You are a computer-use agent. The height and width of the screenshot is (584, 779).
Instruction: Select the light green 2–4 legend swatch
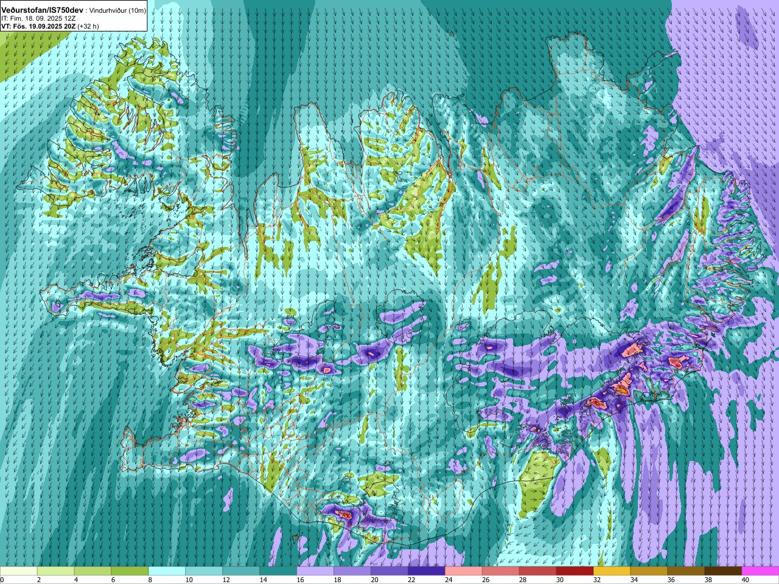[x=56, y=571]
